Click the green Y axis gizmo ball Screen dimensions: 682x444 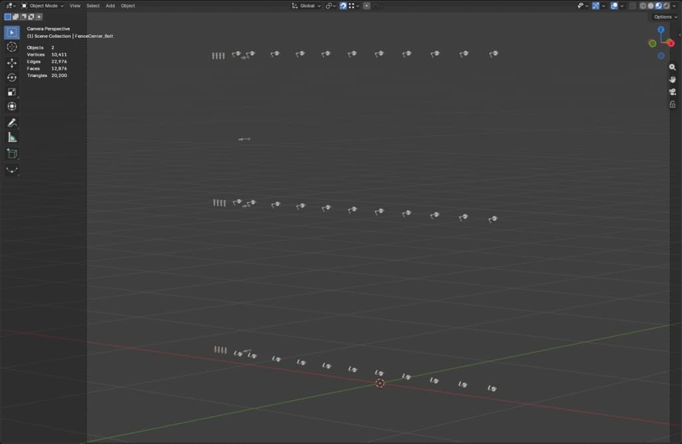tap(653, 43)
